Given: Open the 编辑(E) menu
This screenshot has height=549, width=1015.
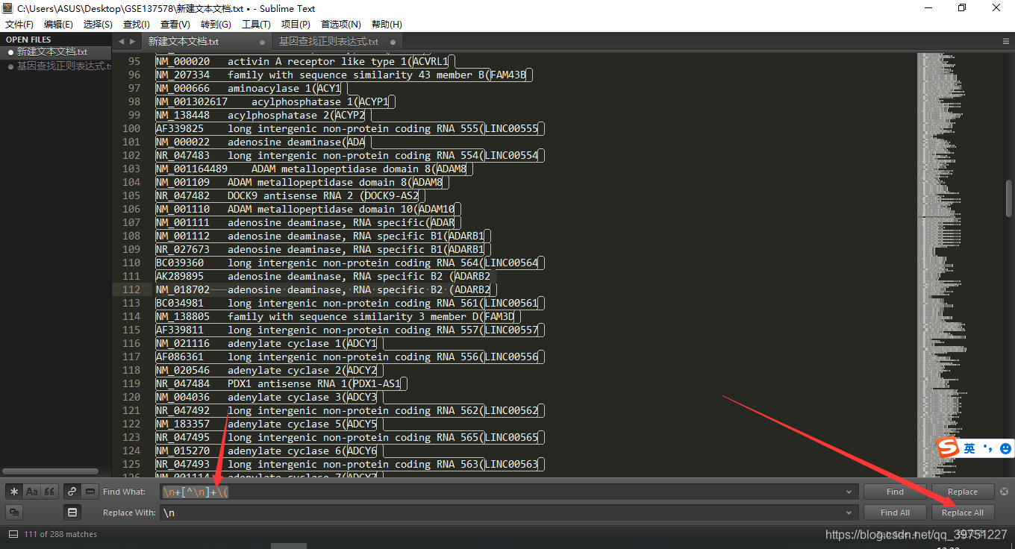Looking at the screenshot, I should 59,25.
